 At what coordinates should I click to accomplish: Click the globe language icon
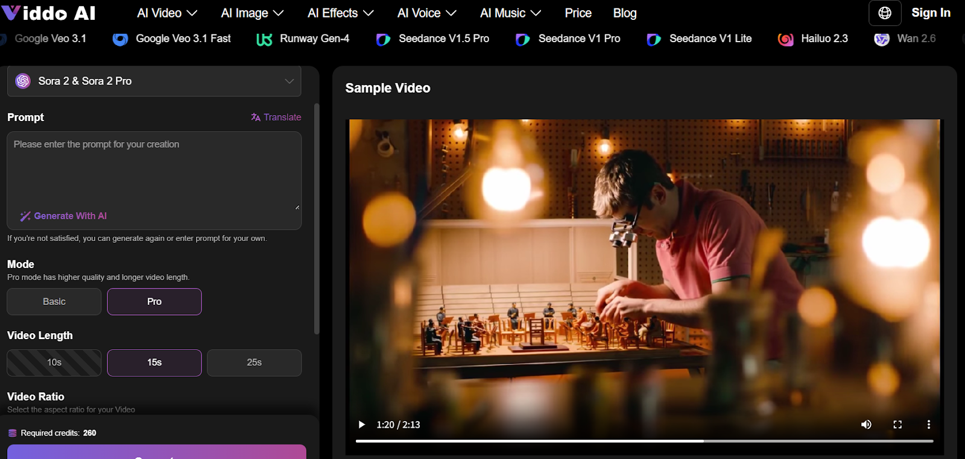pos(885,13)
